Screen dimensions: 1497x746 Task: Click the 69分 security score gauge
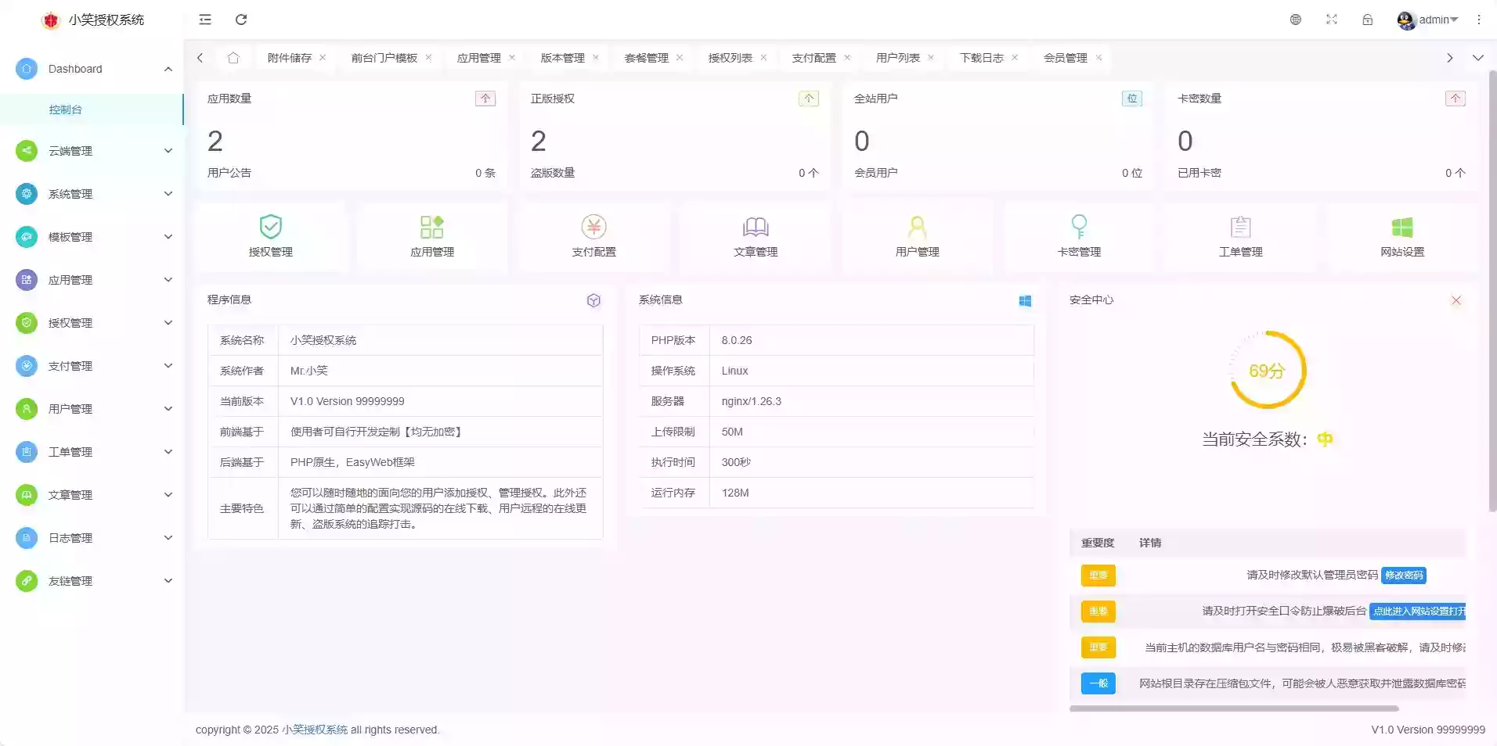[x=1267, y=371]
